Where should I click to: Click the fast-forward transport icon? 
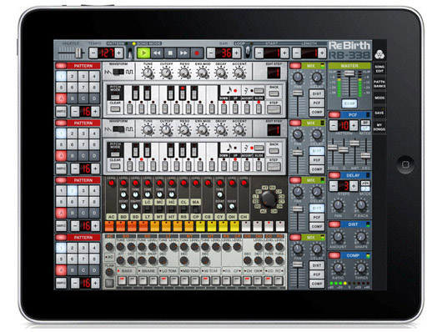183,53
